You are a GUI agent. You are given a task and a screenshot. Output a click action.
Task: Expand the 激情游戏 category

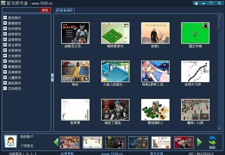pyautogui.click(x=5, y=23)
